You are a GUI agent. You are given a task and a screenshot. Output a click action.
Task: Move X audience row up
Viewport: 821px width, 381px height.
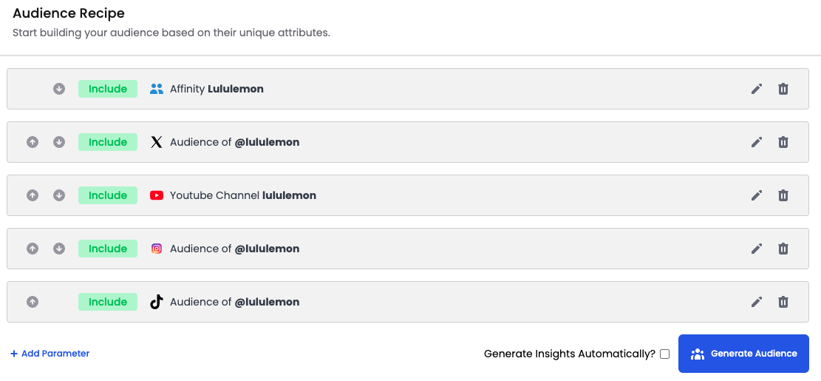pyautogui.click(x=33, y=142)
